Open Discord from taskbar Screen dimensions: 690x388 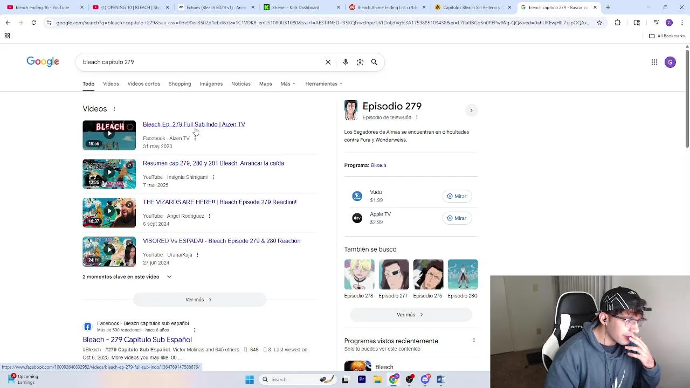tap(425, 379)
